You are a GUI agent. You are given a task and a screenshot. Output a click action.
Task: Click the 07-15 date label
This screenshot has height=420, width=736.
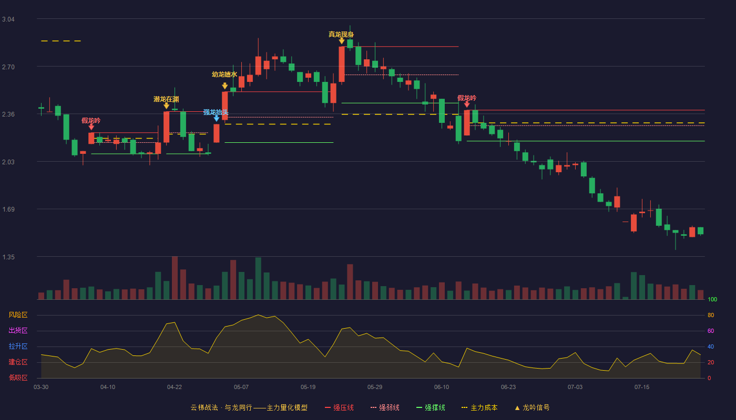click(x=642, y=387)
